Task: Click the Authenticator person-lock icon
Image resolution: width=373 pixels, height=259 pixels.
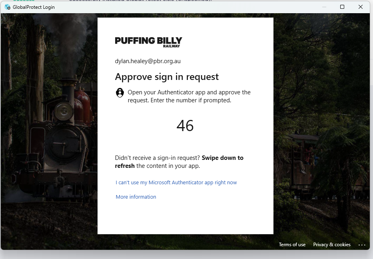Action: (x=120, y=93)
